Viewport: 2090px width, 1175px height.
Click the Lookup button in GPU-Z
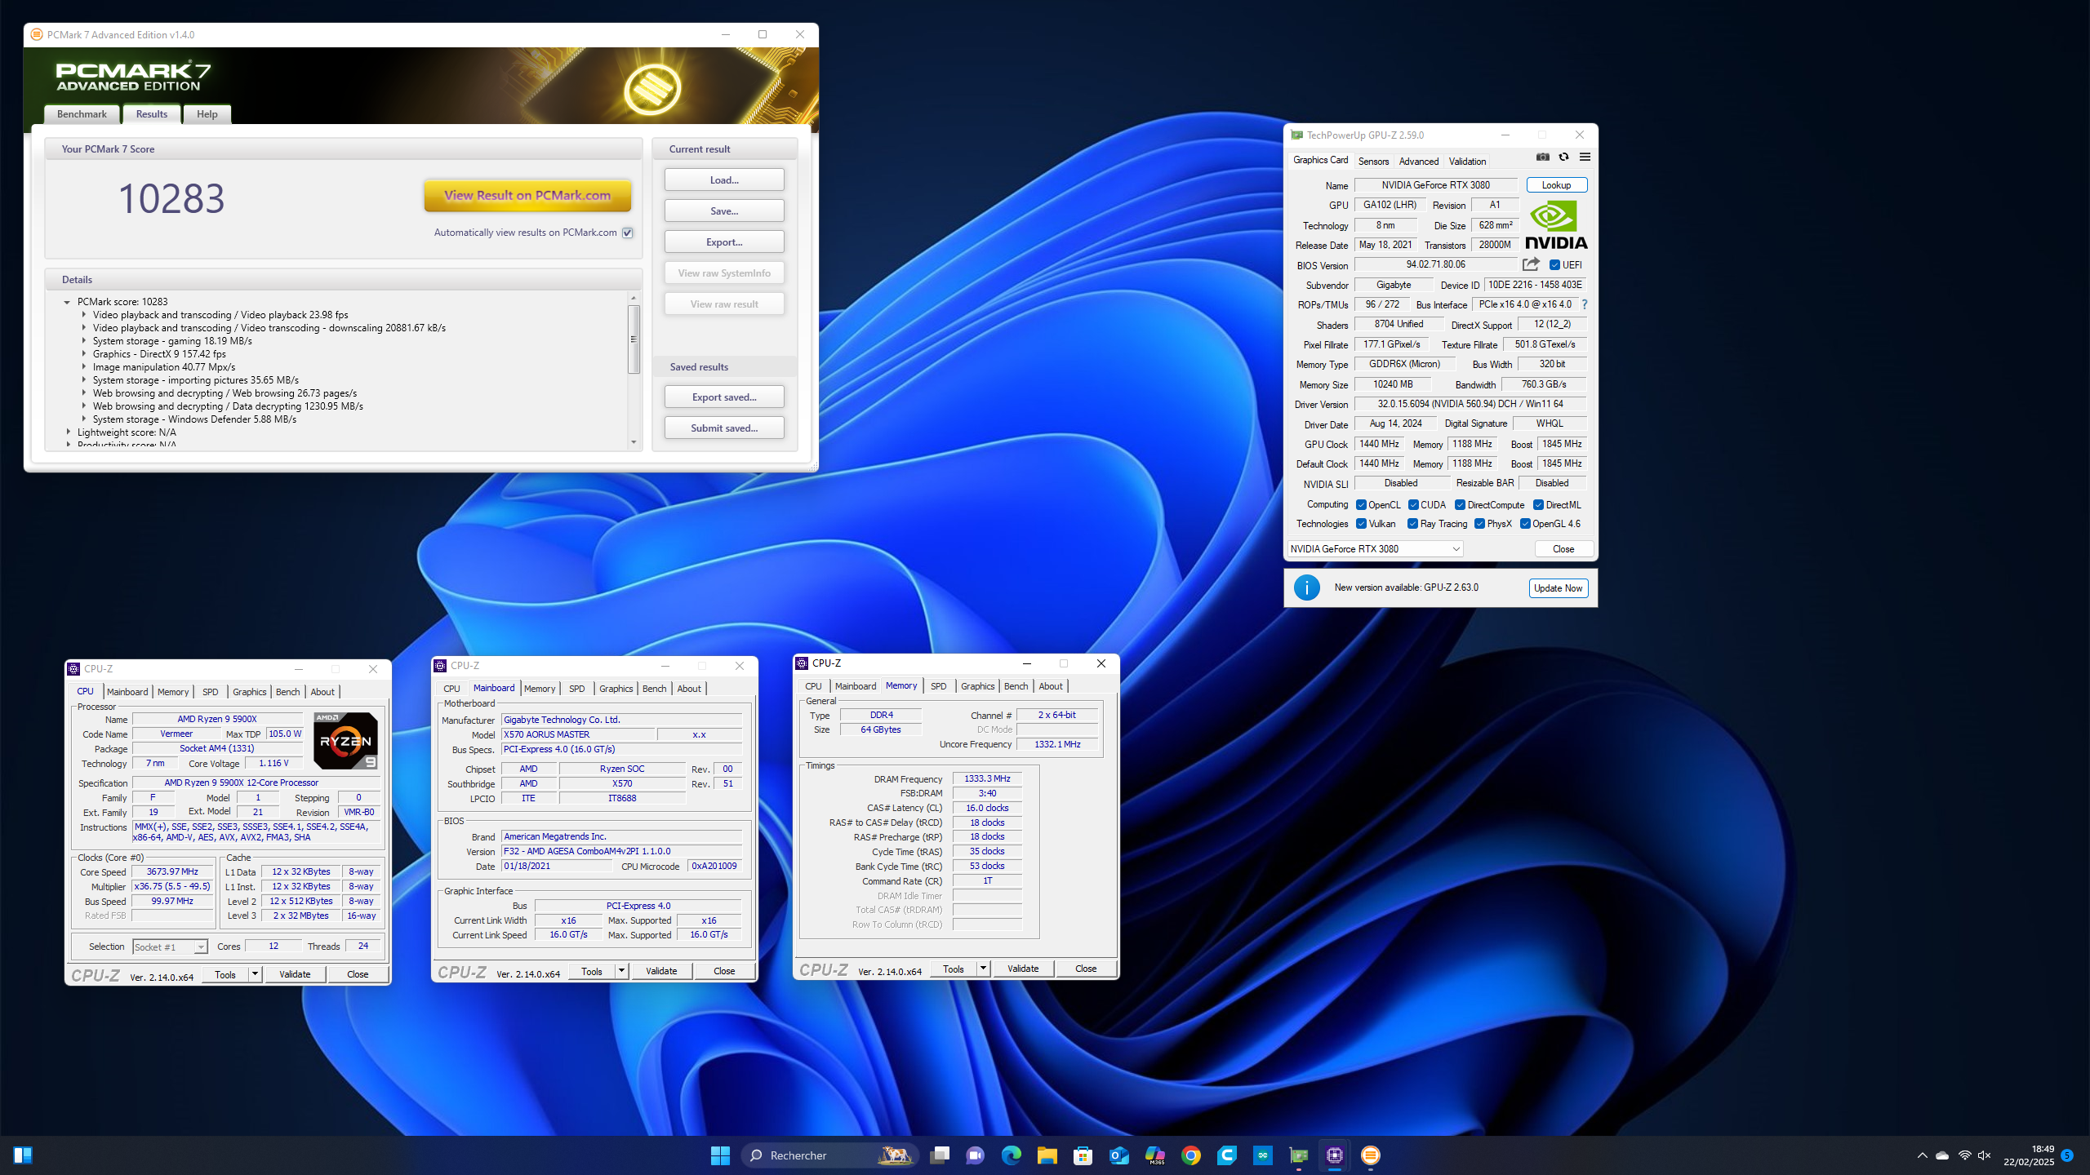coord(1556,185)
